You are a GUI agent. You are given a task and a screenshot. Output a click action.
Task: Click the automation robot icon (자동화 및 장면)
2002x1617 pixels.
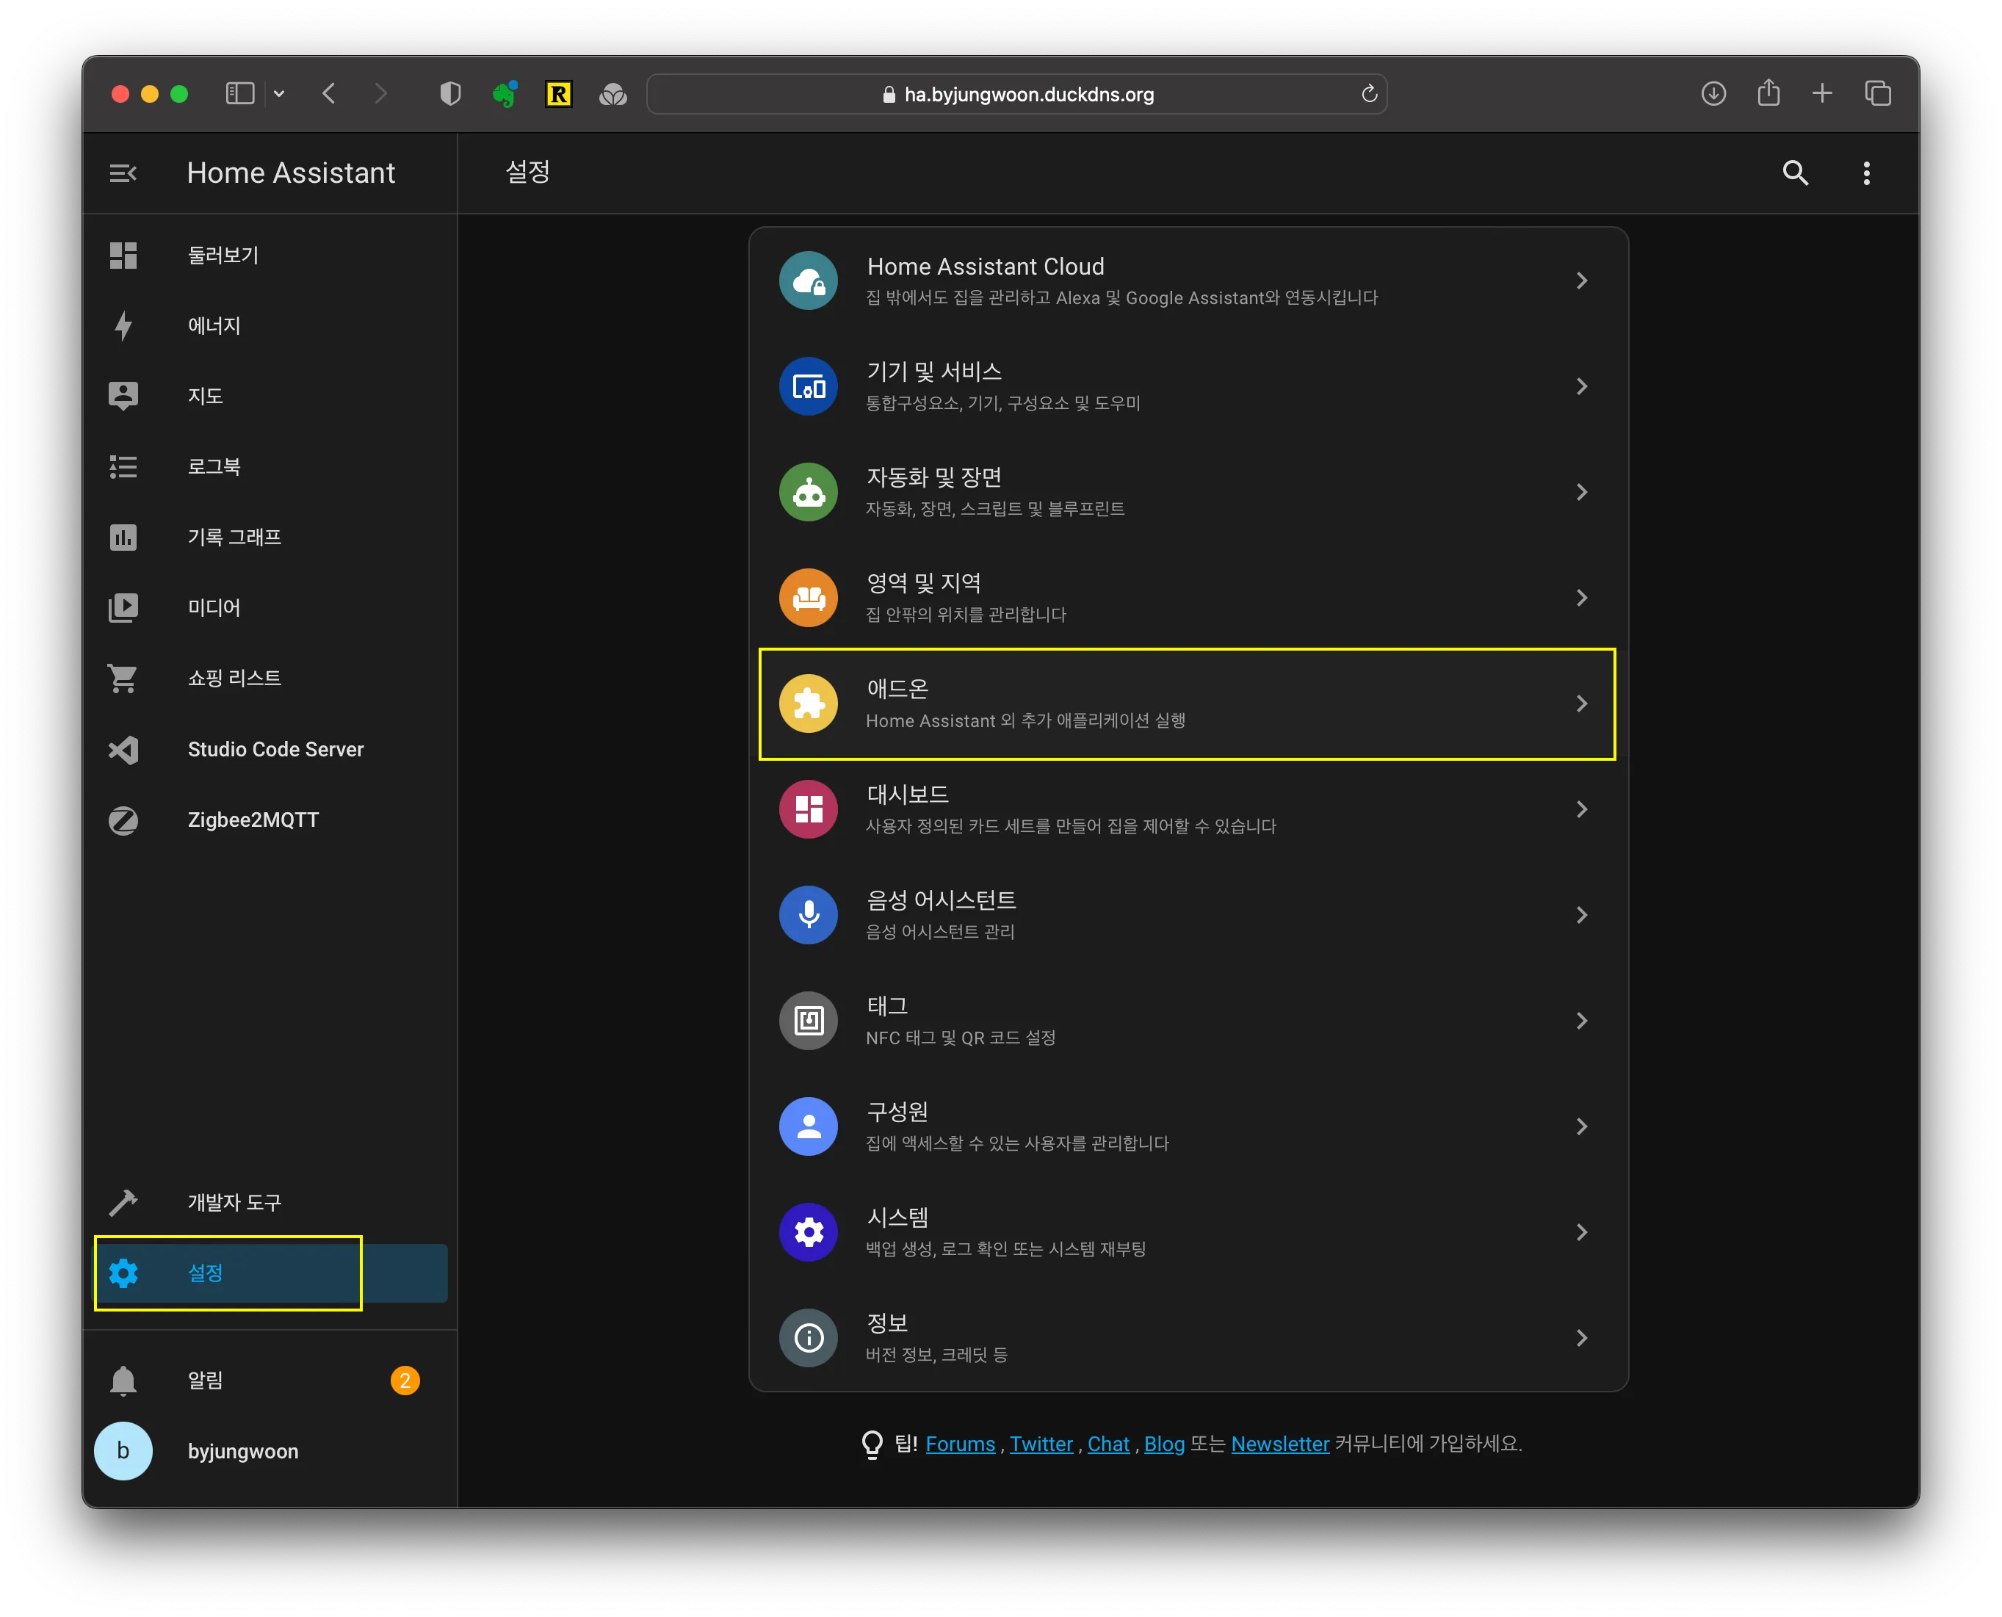(809, 492)
